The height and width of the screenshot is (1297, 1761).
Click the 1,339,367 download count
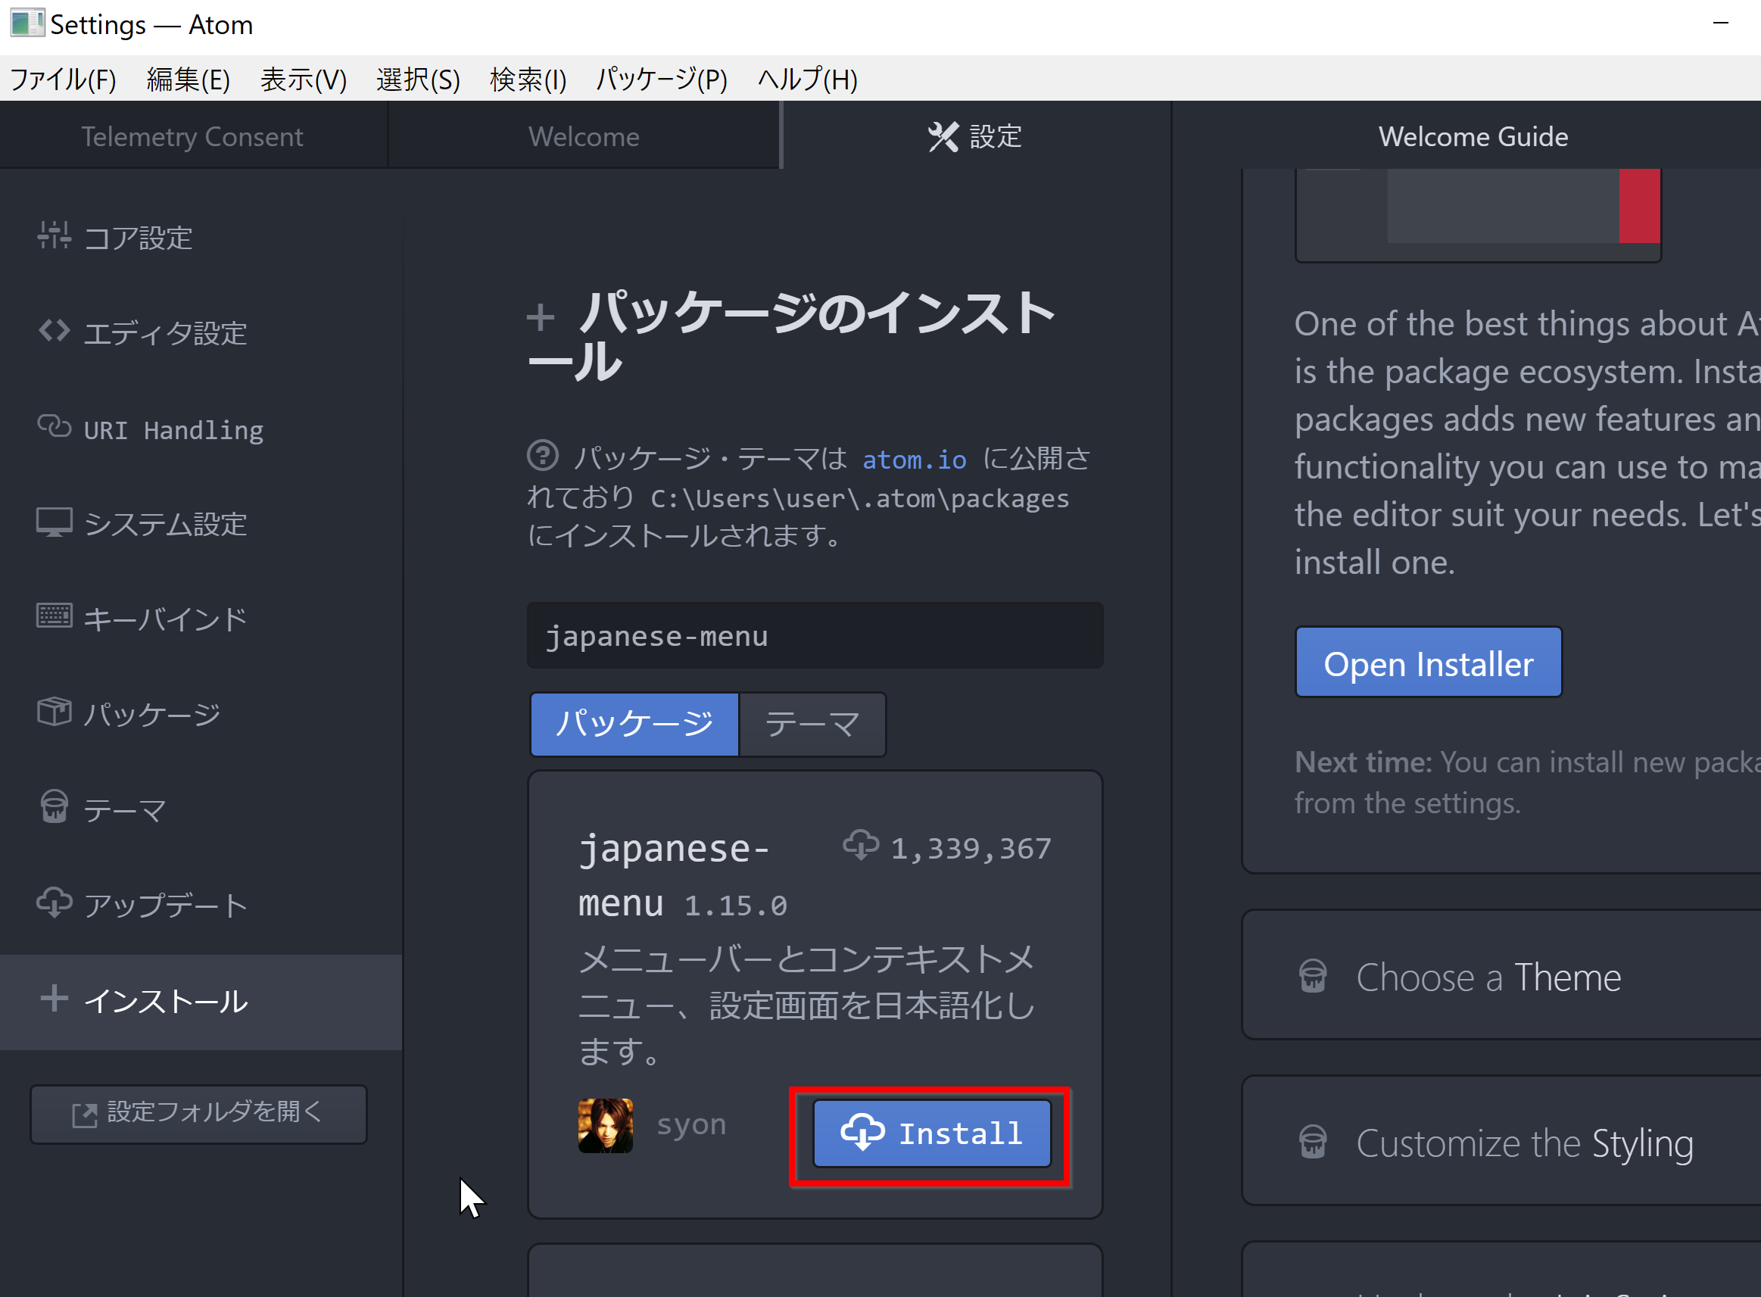[971, 848]
